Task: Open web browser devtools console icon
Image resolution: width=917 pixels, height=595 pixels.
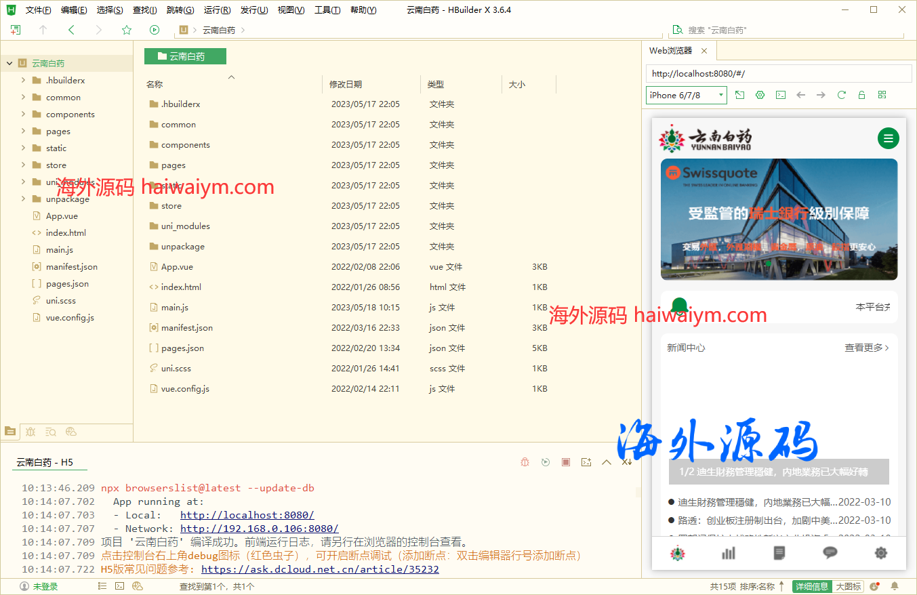Action: click(781, 95)
